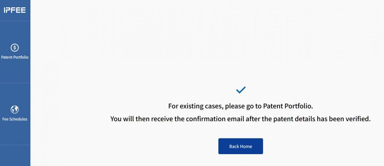The height and width of the screenshot is (166, 384).
Task: Click the "For existing cases" message line
Action: [240, 106]
